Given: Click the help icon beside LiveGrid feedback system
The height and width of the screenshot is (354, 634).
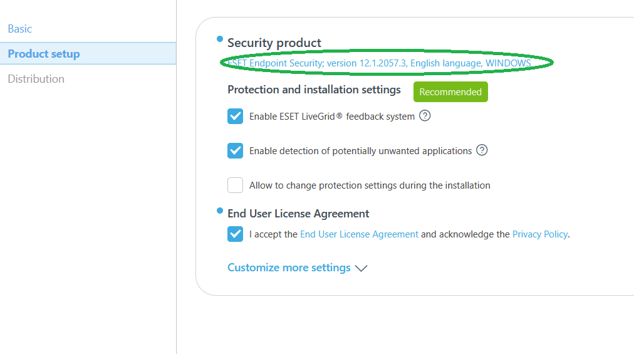Looking at the screenshot, I should tap(425, 116).
